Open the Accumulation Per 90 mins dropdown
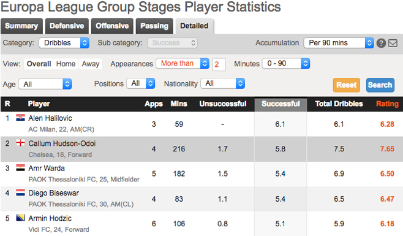403x236 pixels. tap(339, 43)
